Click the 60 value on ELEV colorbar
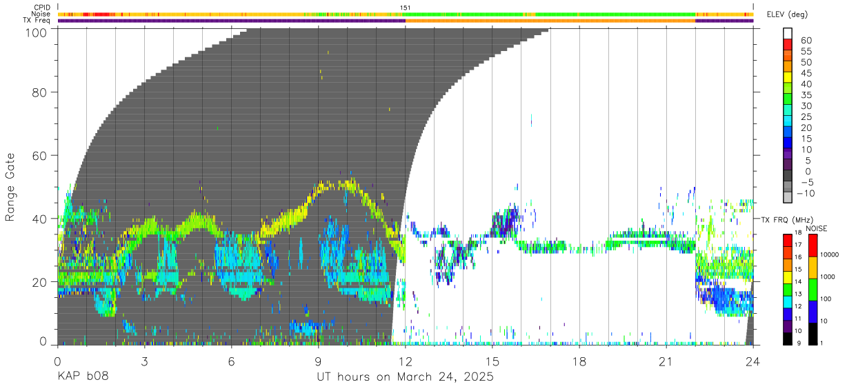 coord(806,40)
